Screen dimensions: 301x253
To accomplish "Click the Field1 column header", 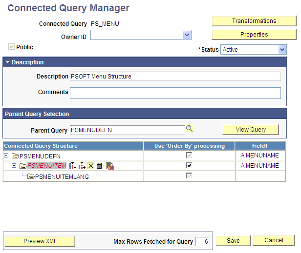I will click(x=260, y=146).
